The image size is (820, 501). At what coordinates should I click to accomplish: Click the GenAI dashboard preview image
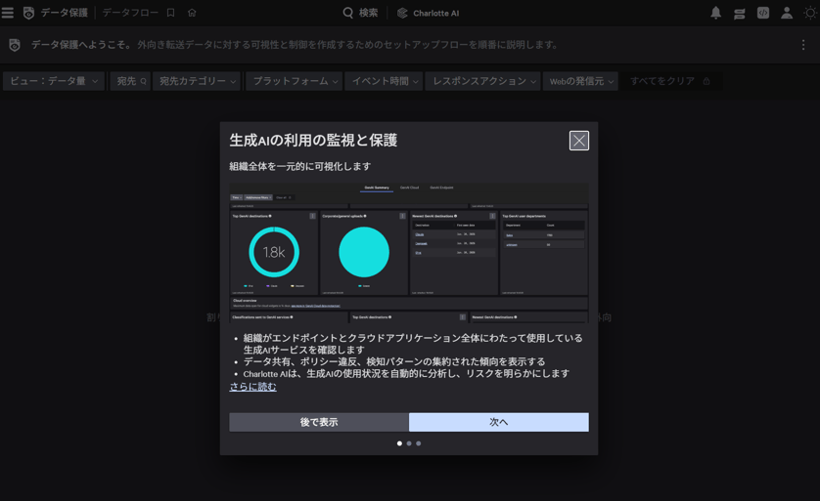[409, 253]
